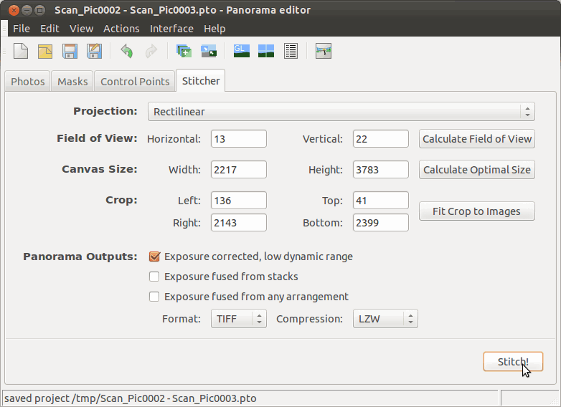Click the Save As floppy-with-pencil icon
Image resolution: width=561 pixels, height=407 pixels.
pos(95,51)
